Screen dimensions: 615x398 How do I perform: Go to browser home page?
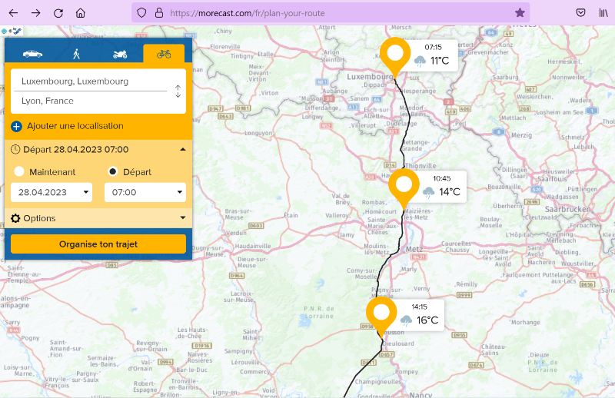tap(81, 13)
